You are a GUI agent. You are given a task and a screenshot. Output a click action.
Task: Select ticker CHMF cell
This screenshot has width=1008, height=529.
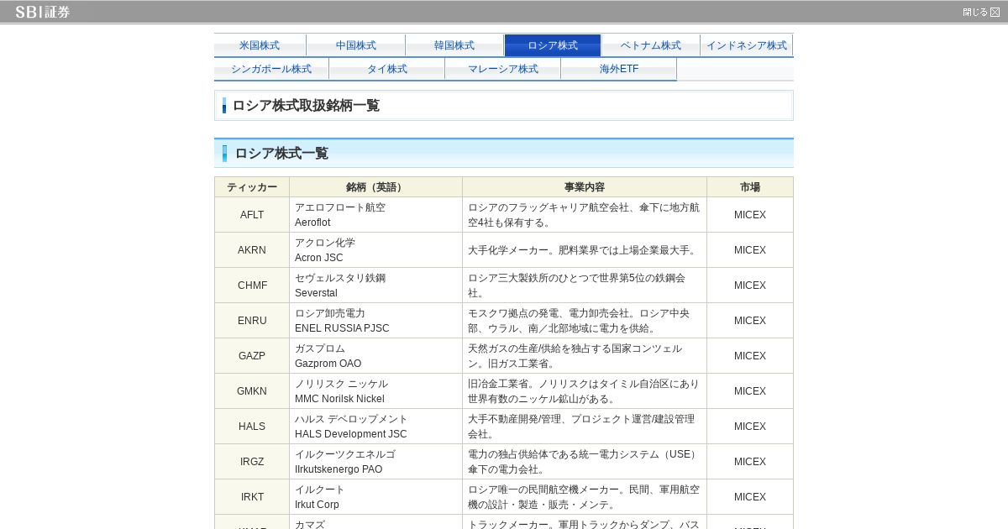tap(252, 285)
